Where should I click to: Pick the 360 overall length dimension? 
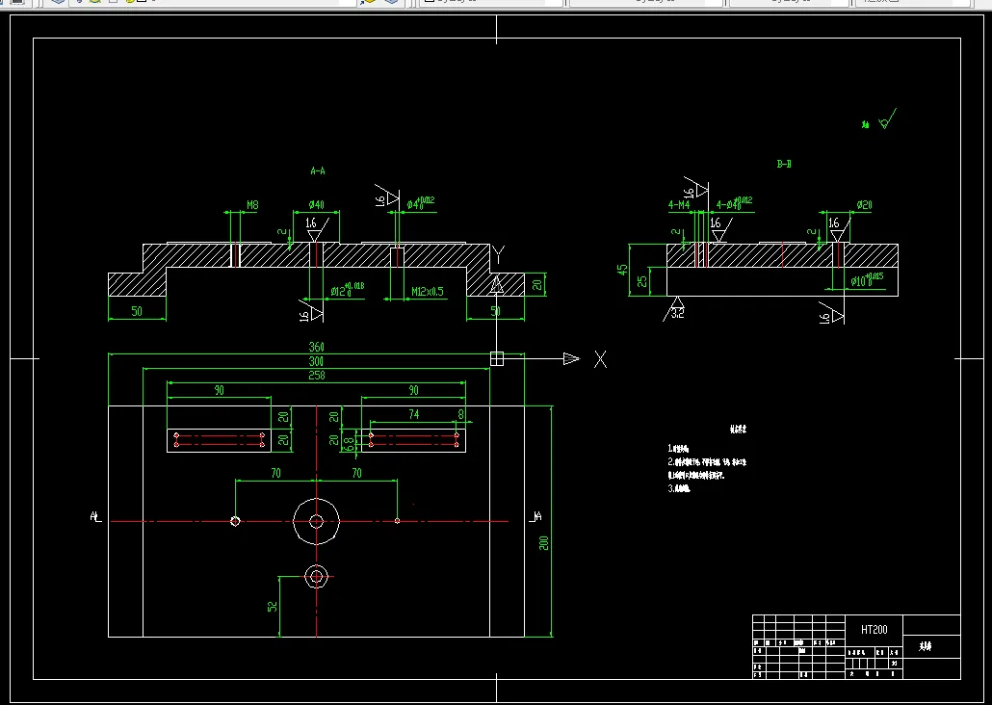tap(316, 347)
